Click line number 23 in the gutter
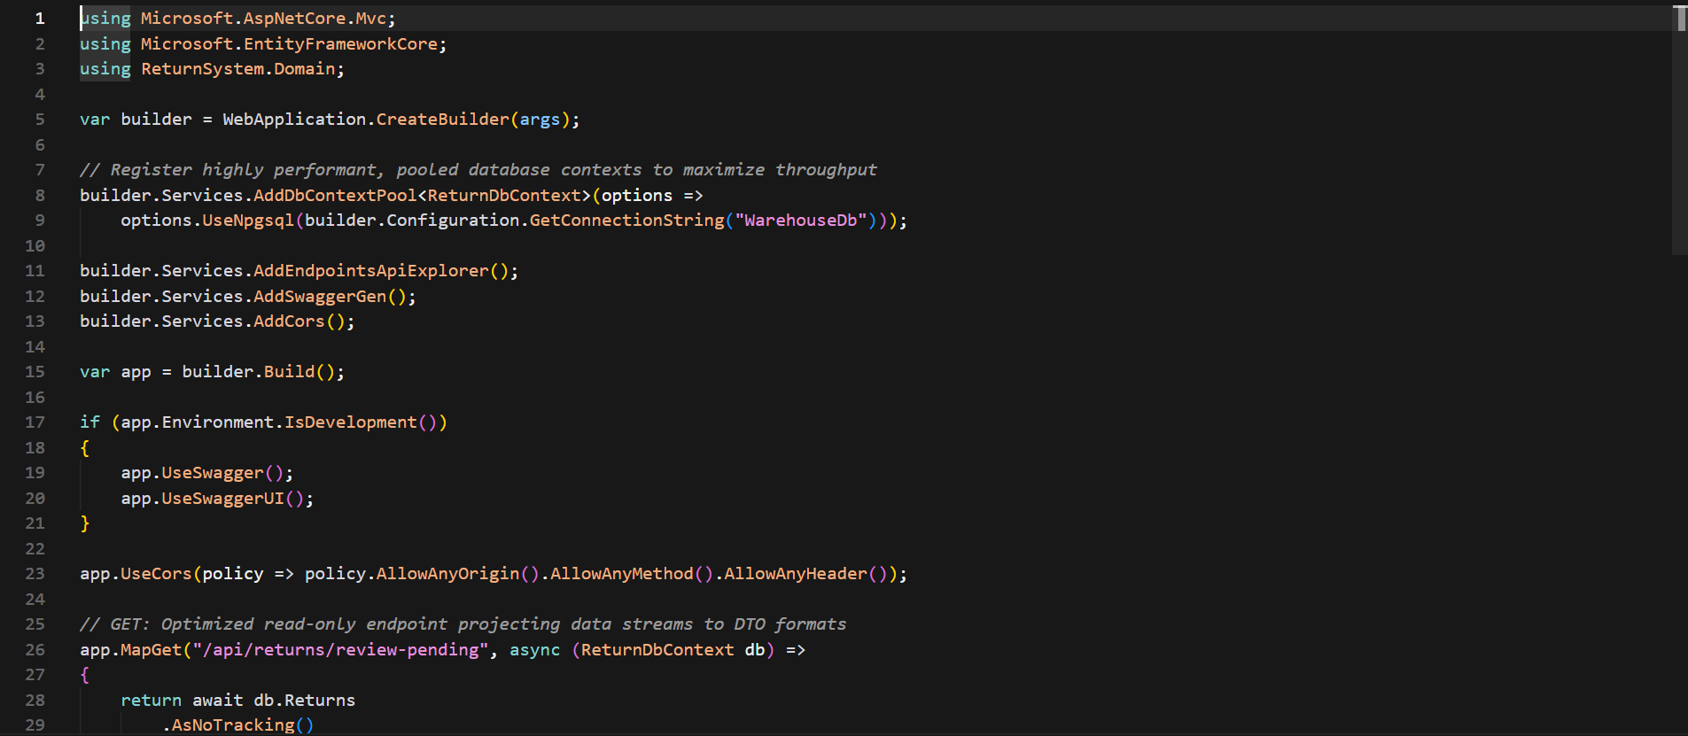Viewport: 1688px width, 736px height. click(x=35, y=574)
